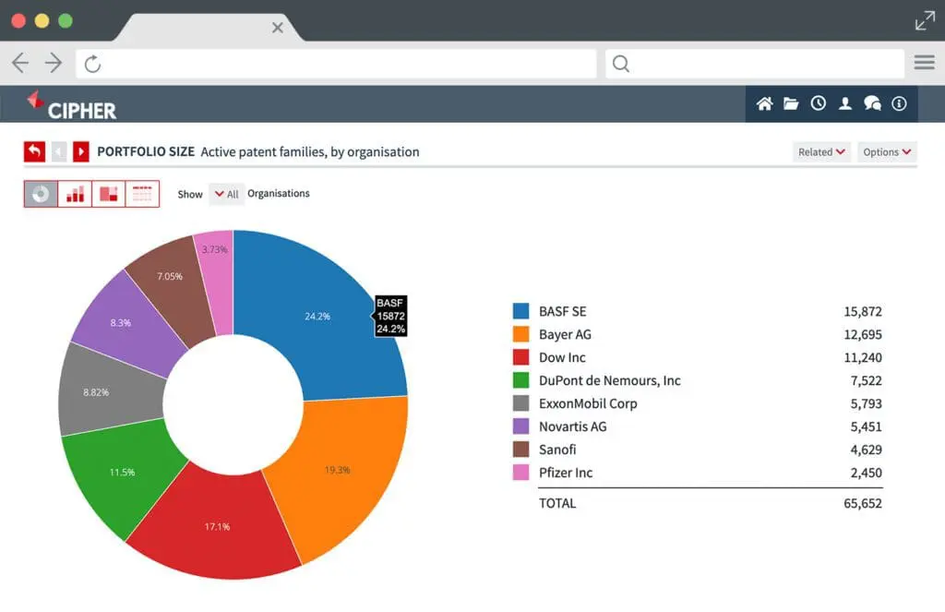Open the browser hamburger menu
Image resolution: width=945 pixels, height=612 pixels.
tap(924, 63)
